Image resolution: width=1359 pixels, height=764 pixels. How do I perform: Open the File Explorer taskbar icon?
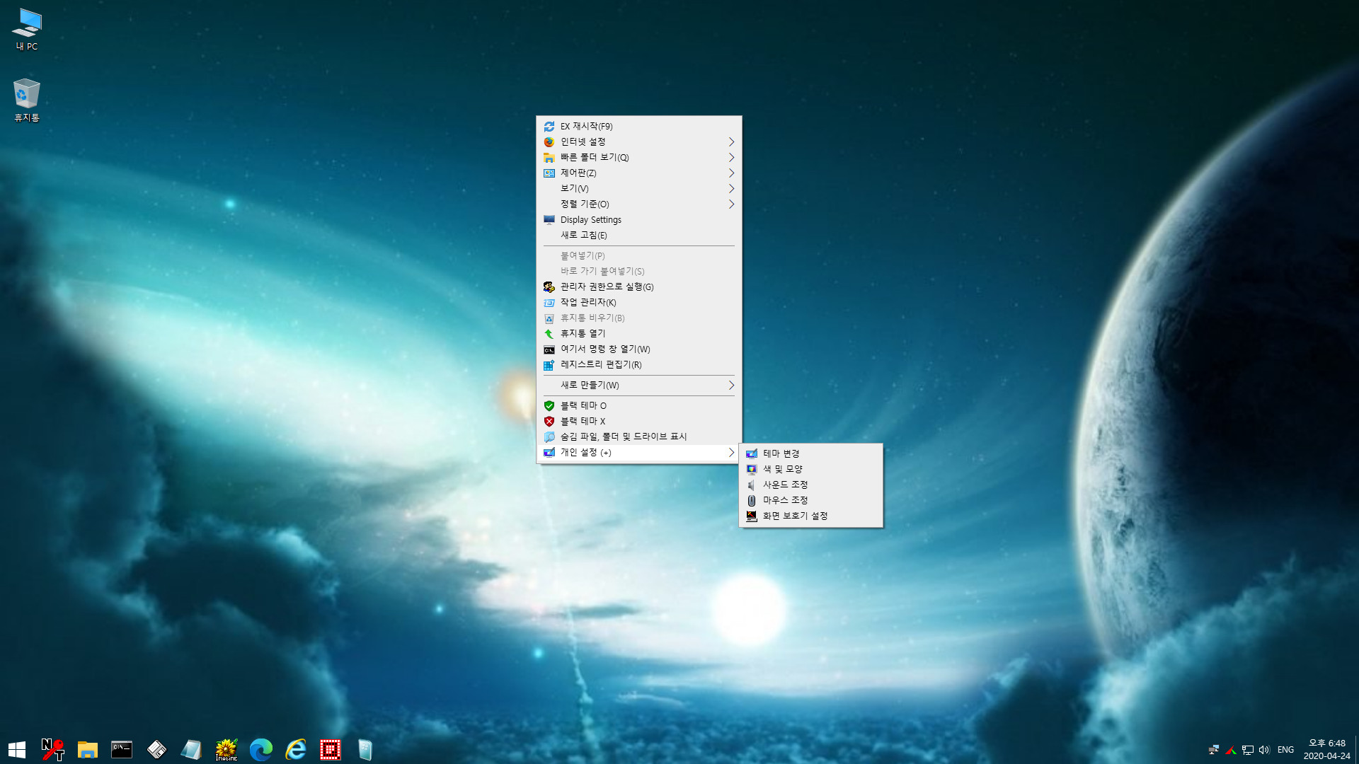(x=87, y=750)
